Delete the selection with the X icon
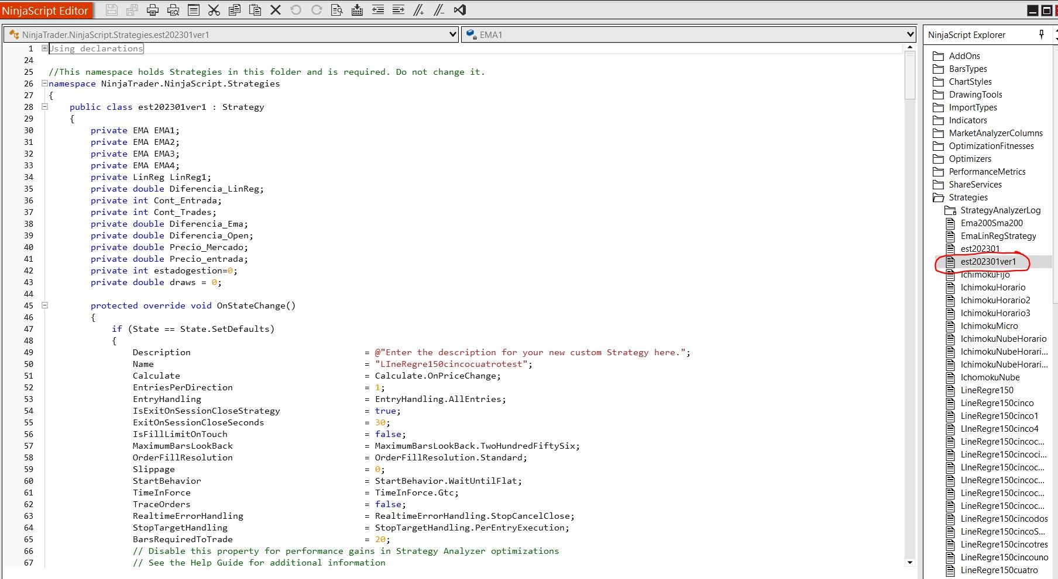The width and height of the screenshot is (1058, 579). click(276, 10)
